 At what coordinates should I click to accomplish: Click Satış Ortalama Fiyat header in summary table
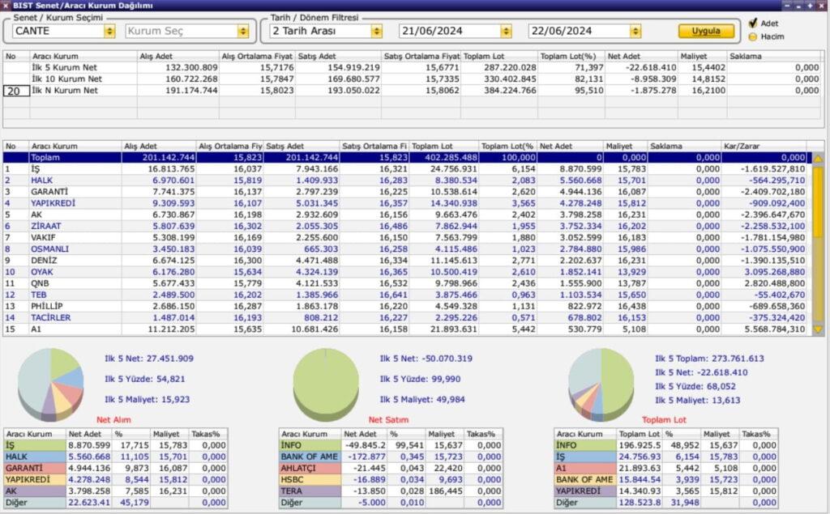tap(421, 57)
